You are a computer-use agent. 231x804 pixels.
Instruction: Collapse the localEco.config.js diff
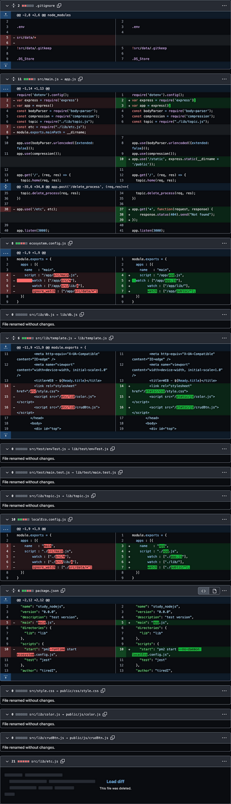tap(7, 519)
